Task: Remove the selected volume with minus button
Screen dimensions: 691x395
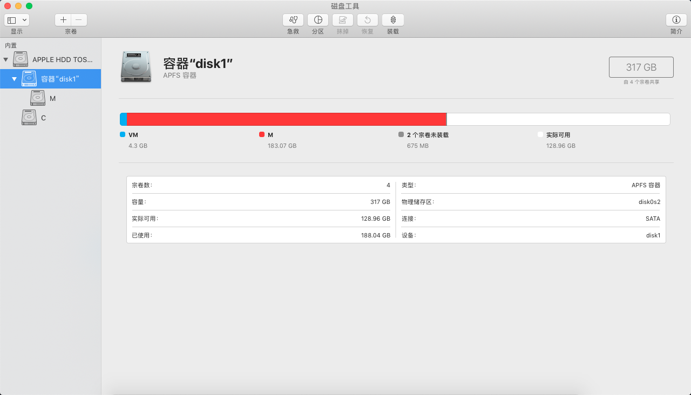Action: 79,20
